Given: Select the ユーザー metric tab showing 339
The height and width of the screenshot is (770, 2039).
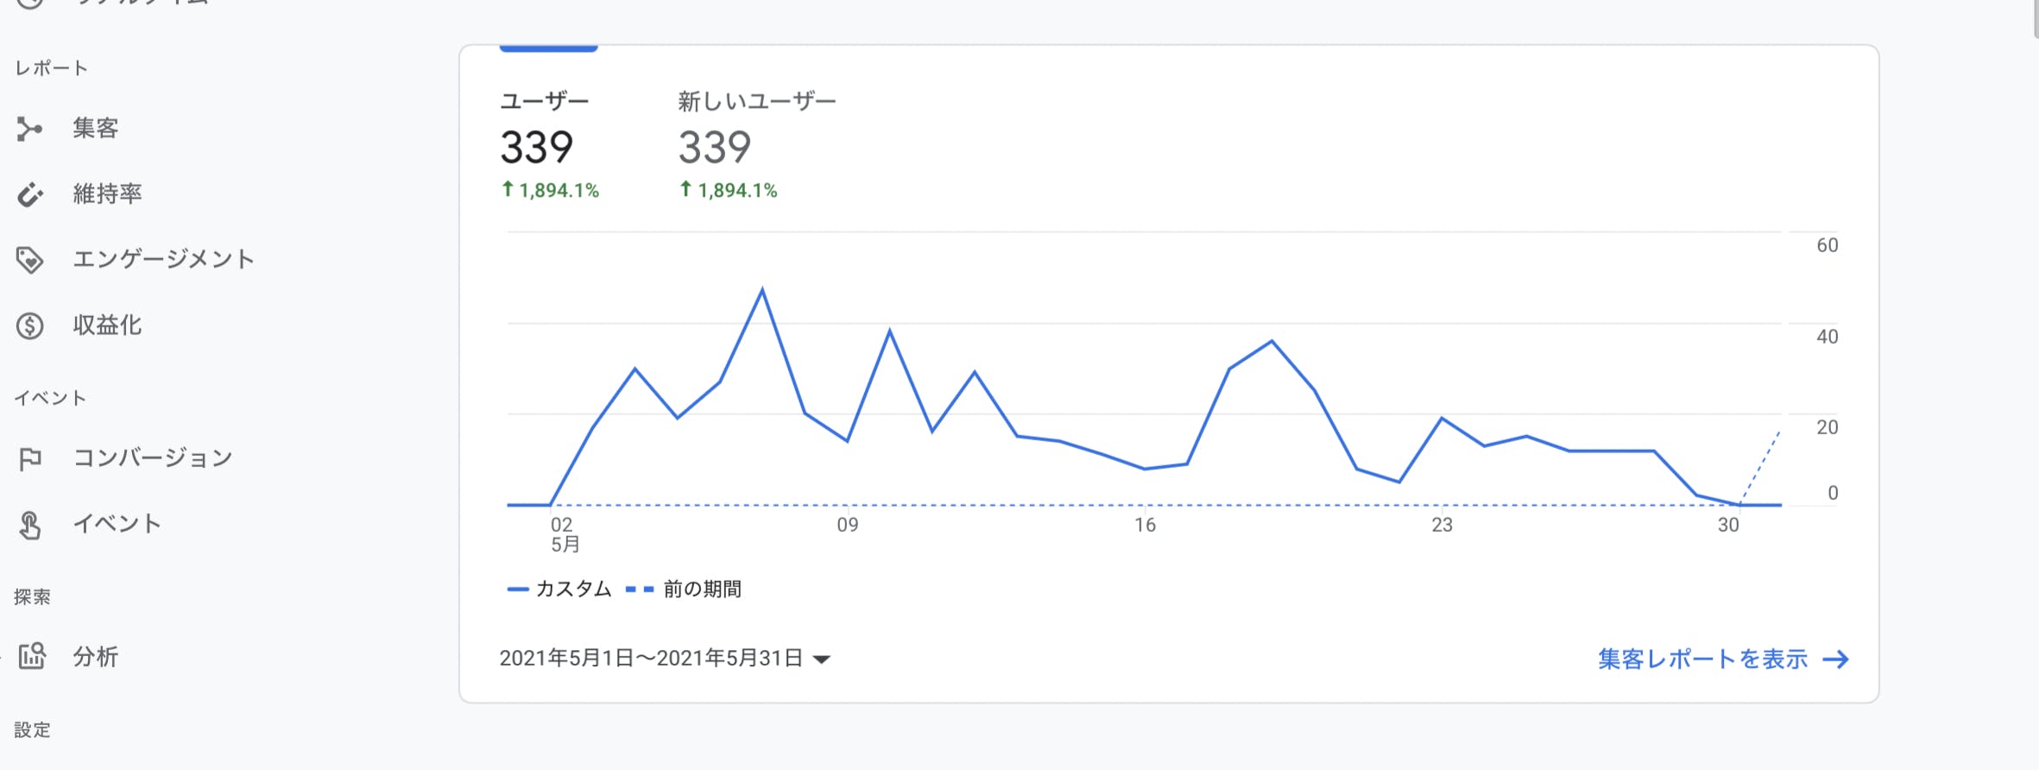Looking at the screenshot, I should point(549,143).
